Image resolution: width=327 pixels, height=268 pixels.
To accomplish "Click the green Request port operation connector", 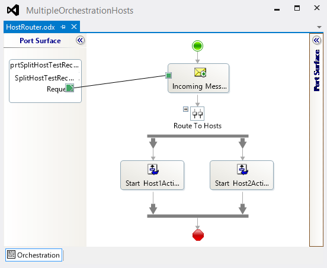I will click(x=70, y=88).
